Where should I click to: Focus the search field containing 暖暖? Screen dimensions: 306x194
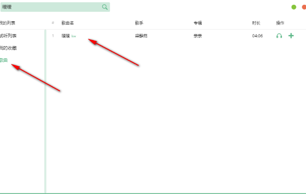click(x=55, y=7)
